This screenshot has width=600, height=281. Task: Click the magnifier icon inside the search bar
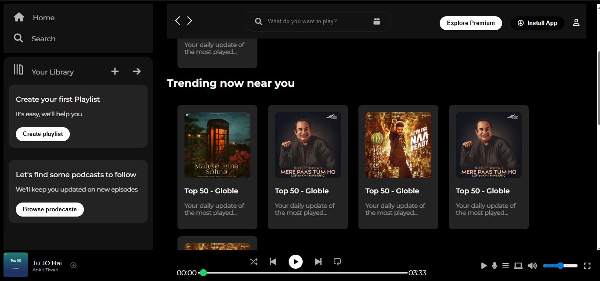coord(259,21)
